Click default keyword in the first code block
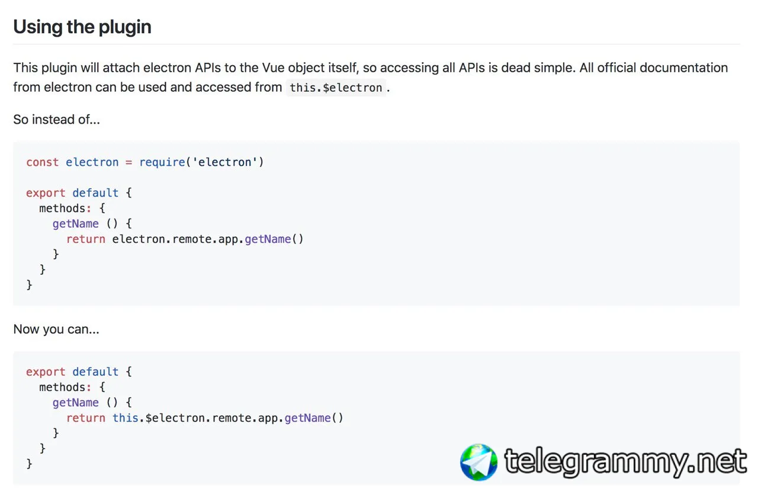This screenshot has height=498, width=758. click(95, 193)
